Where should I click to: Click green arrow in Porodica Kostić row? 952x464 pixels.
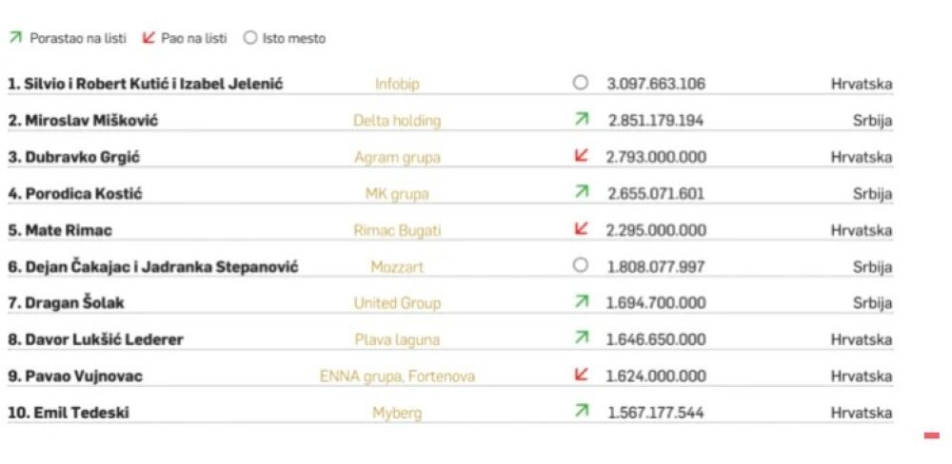(x=582, y=193)
